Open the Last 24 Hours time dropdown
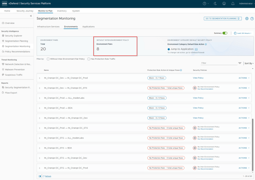The width and height of the screenshot is (255, 180). tap(243, 33)
